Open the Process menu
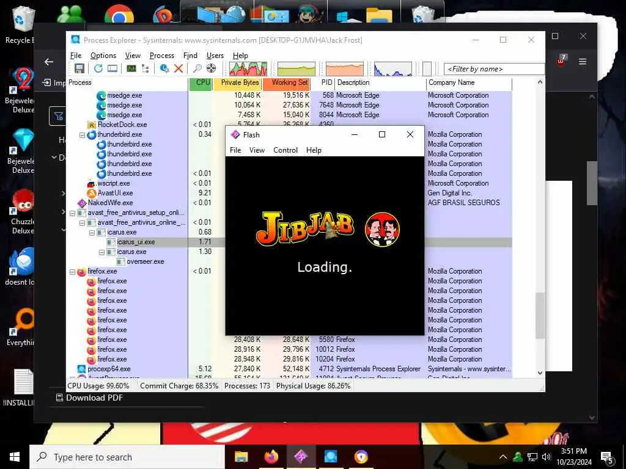This screenshot has width=626, height=469. point(161,56)
